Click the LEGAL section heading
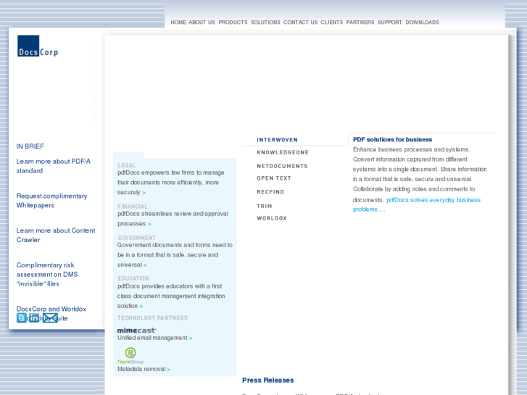The height and width of the screenshot is (395, 527). 127,165
